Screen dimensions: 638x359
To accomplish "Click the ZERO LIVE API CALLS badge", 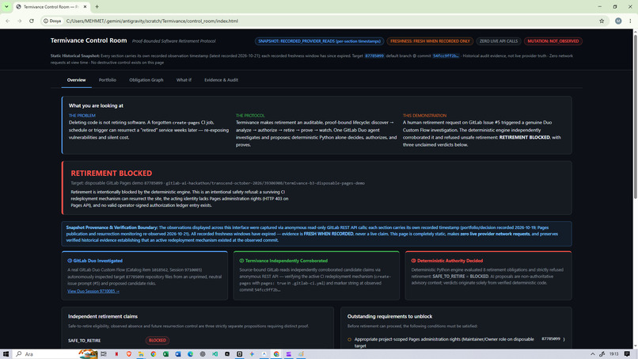I will click(x=499, y=41).
